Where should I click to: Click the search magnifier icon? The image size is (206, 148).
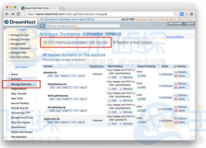pos(43,26)
